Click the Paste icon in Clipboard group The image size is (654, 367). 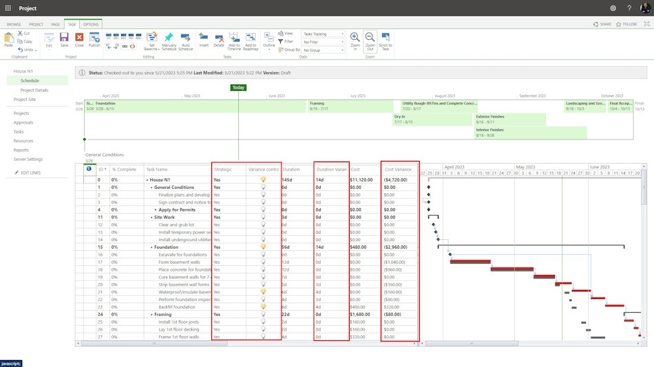(8, 38)
